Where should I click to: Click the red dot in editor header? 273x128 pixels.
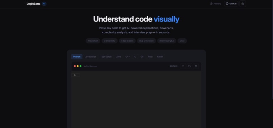pyautogui.click(x=75, y=66)
